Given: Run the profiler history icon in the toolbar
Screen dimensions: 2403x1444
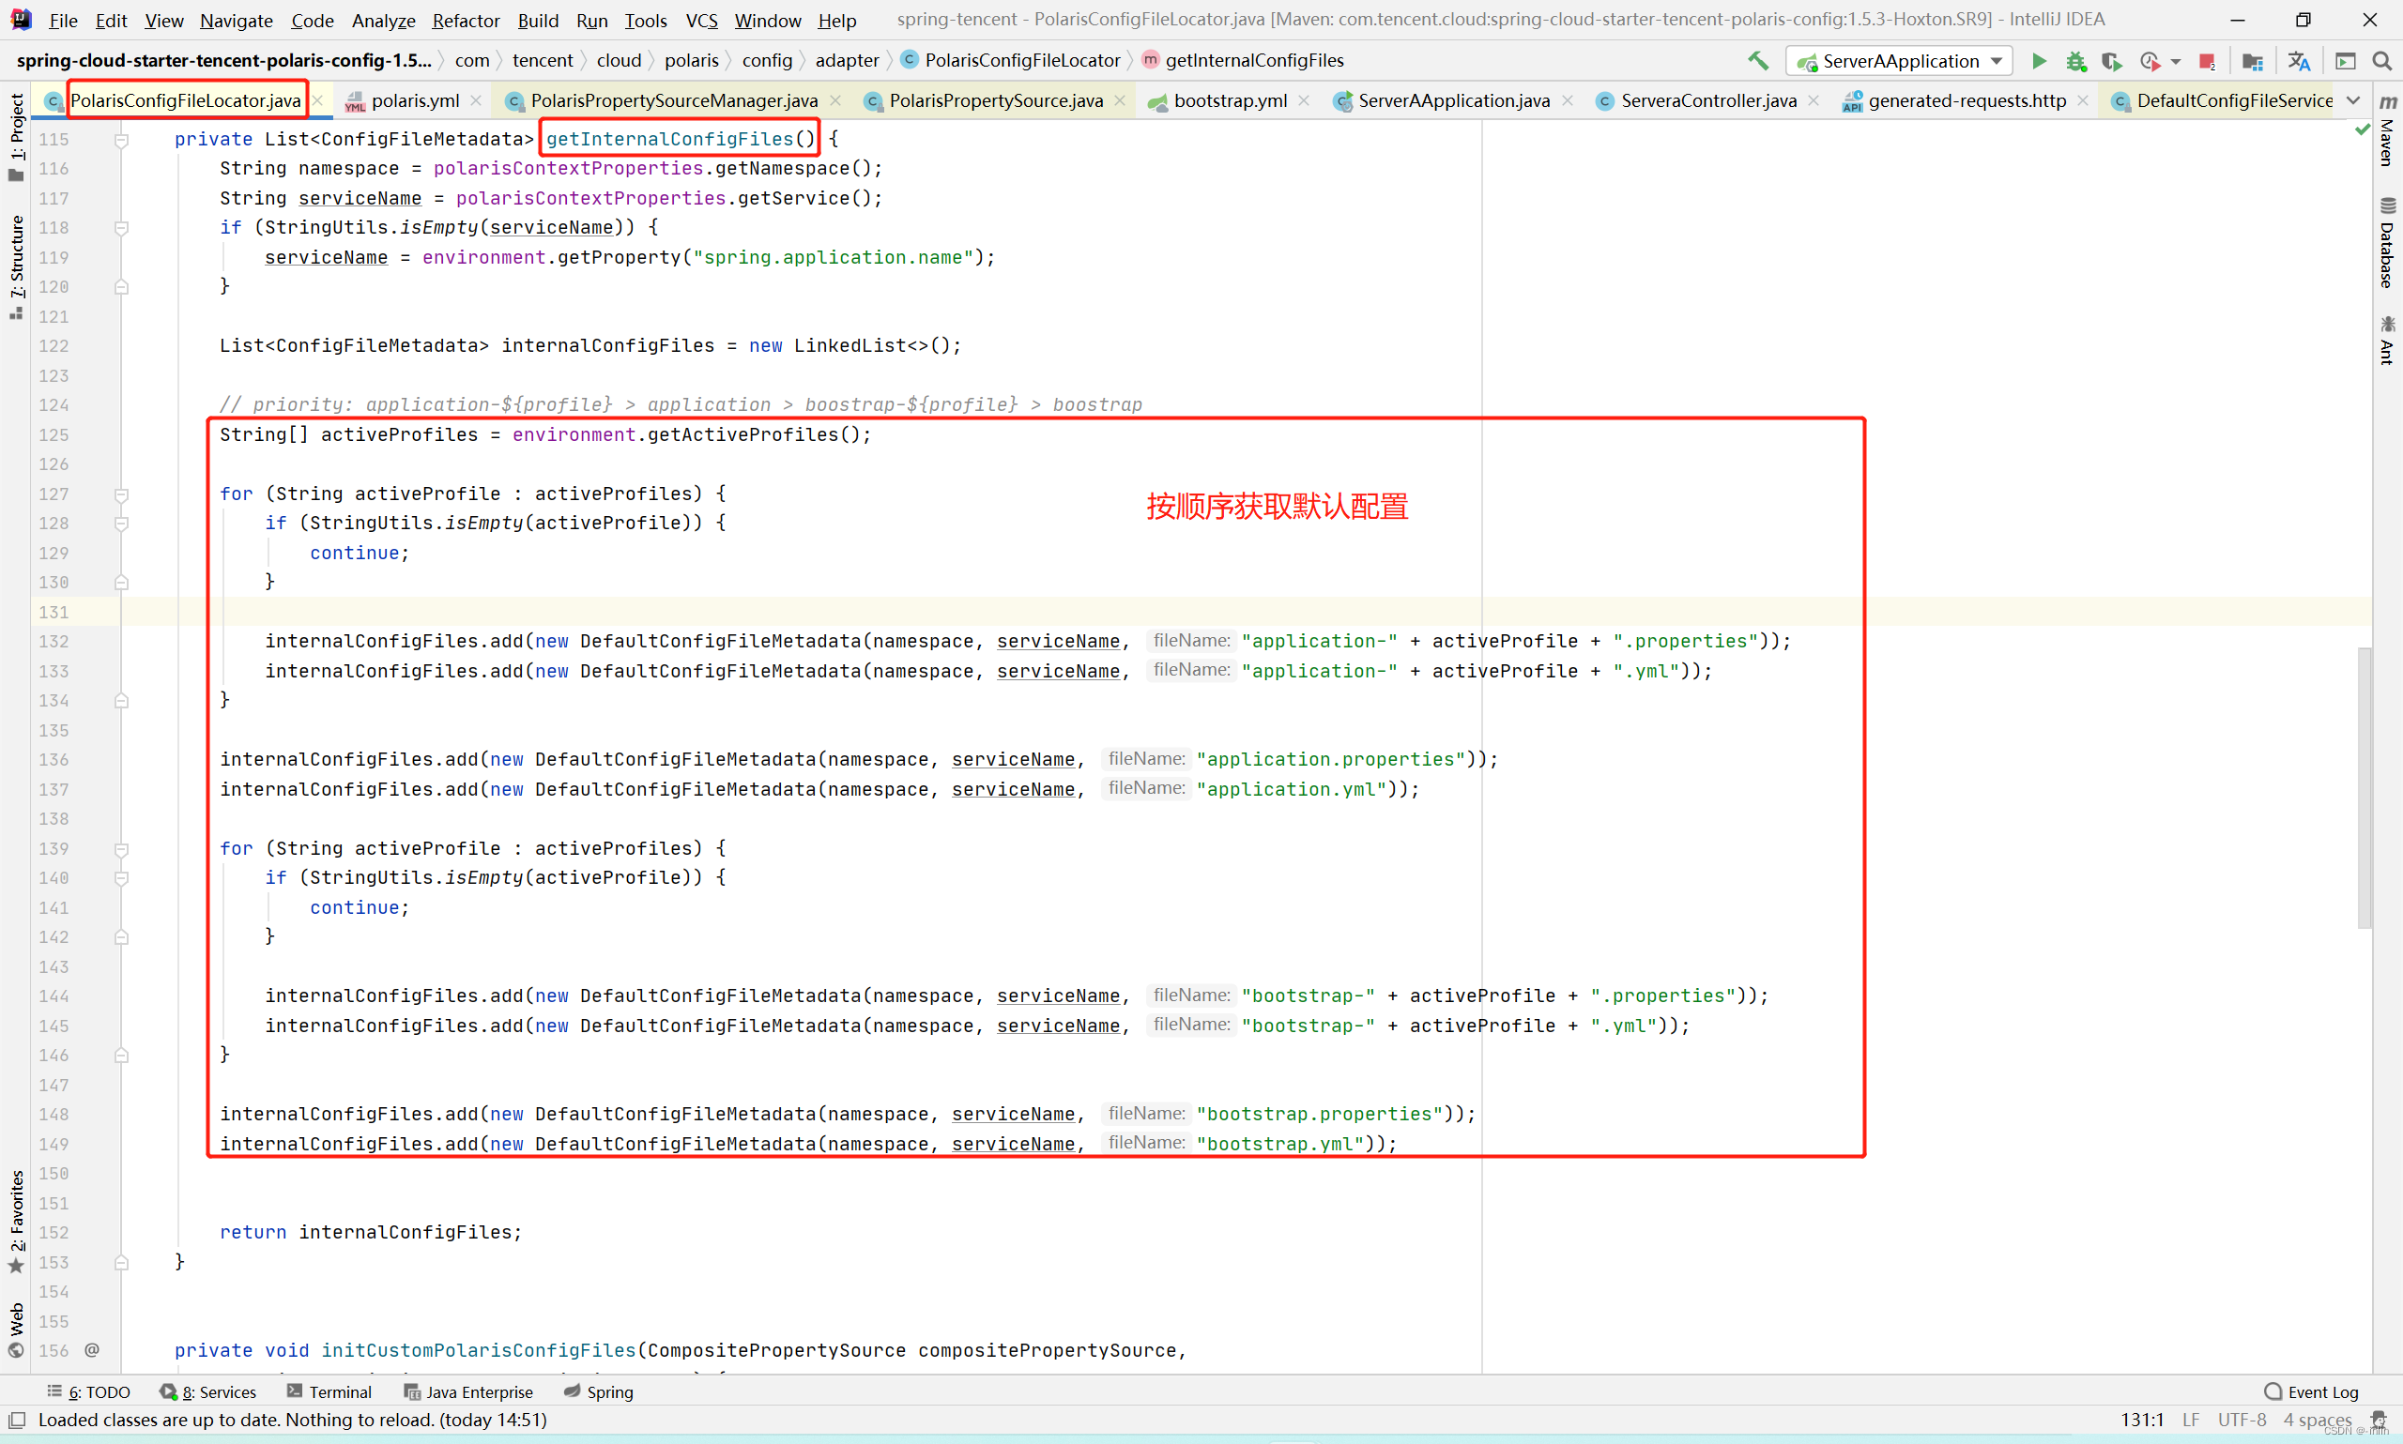Looking at the screenshot, I should [2151, 60].
